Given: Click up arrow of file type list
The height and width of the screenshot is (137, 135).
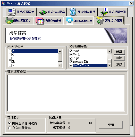Looking at the screenshot, I should [109, 51].
